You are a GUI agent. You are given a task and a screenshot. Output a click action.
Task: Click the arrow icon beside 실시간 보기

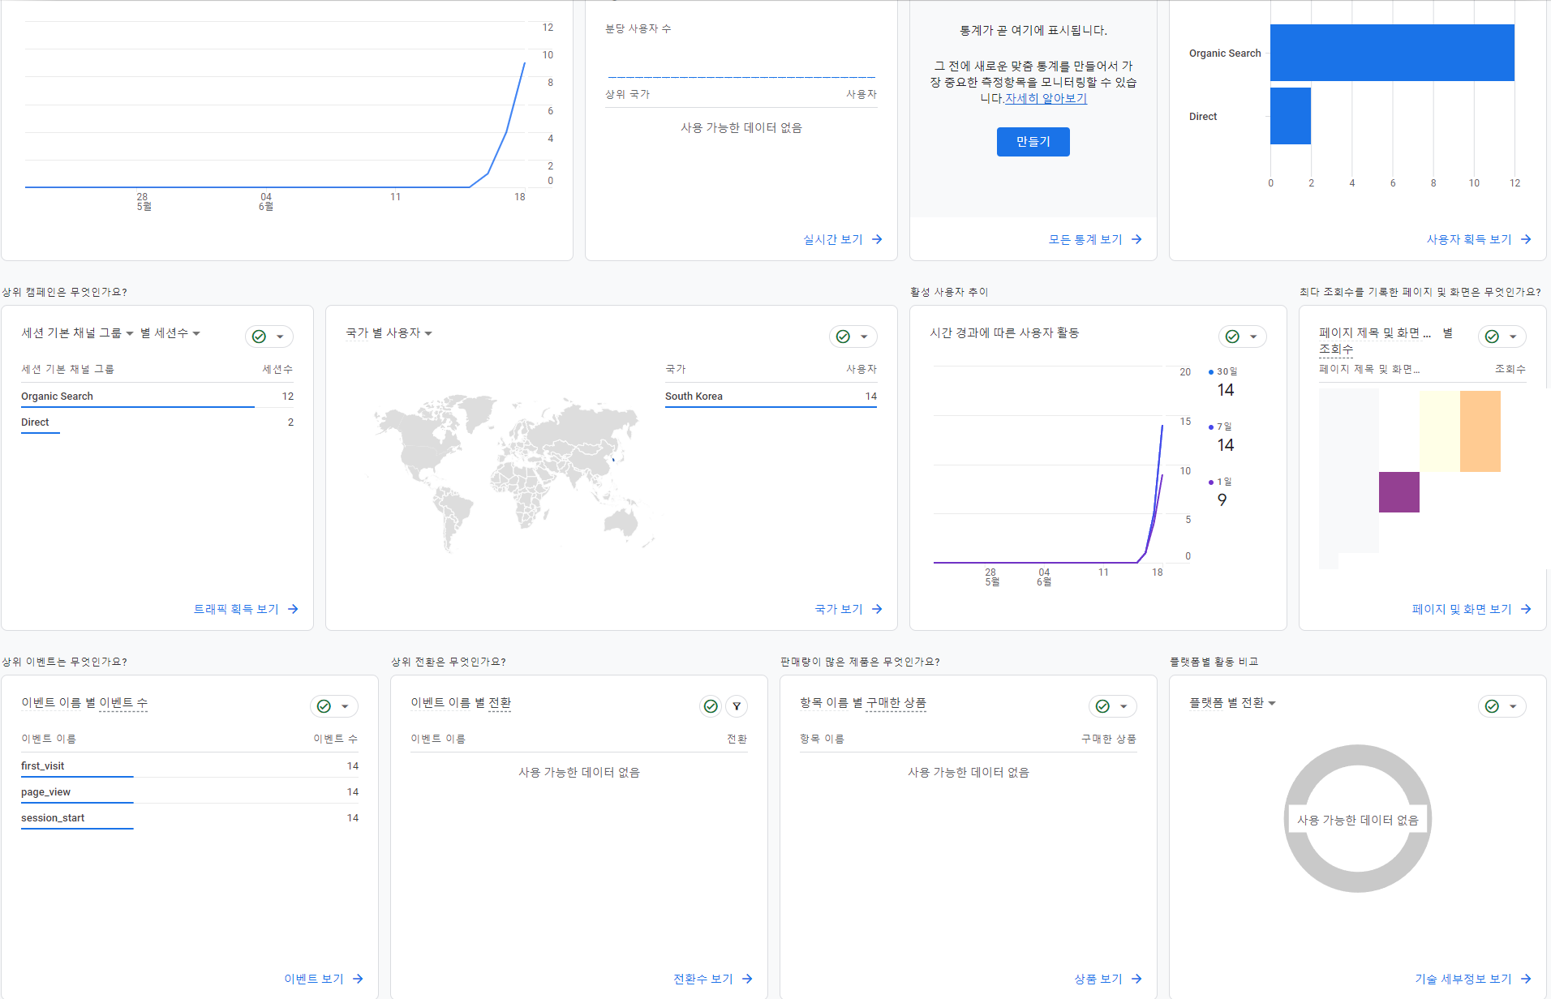pyautogui.click(x=877, y=238)
